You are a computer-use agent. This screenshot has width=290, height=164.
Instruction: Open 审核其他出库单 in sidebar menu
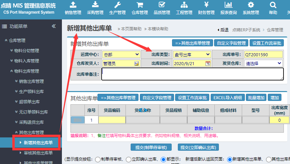(38, 153)
